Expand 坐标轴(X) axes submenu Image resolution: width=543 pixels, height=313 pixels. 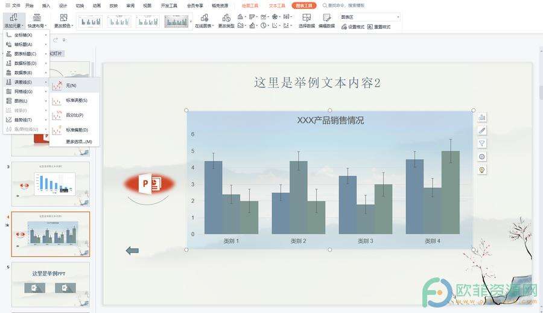coord(27,35)
